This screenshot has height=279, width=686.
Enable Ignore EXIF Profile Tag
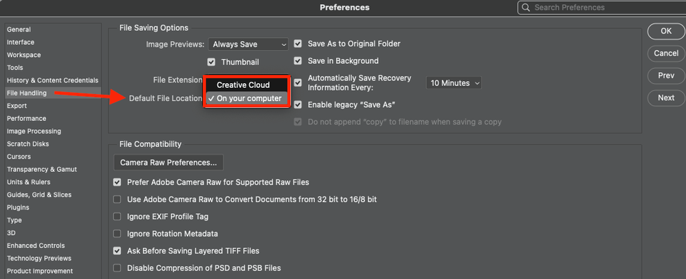pyautogui.click(x=118, y=216)
